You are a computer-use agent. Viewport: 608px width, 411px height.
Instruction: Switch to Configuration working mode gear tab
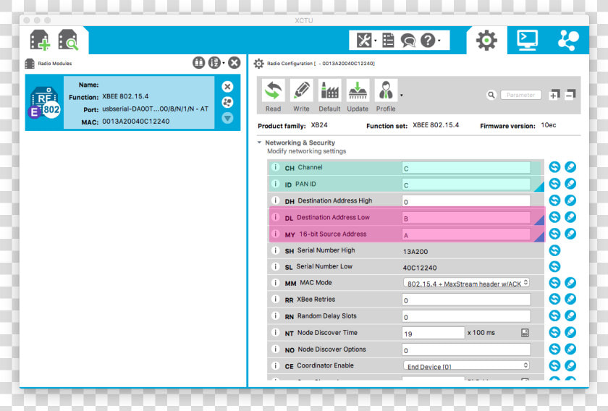pyautogui.click(x=486, y=41)
